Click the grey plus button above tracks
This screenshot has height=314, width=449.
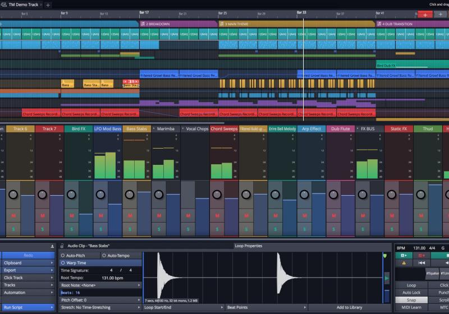[440, 15]
